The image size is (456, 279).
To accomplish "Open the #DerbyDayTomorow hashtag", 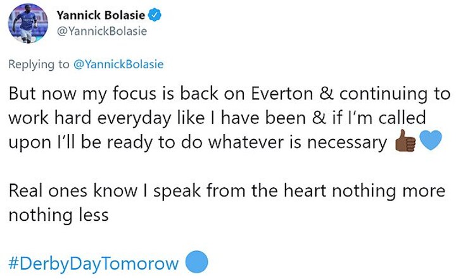I will coord(94,262).
